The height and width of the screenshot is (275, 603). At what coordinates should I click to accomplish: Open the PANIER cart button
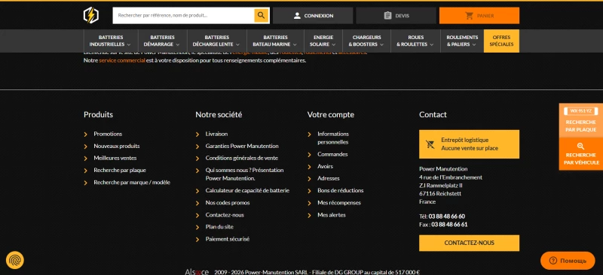click(x=479, y=16)
